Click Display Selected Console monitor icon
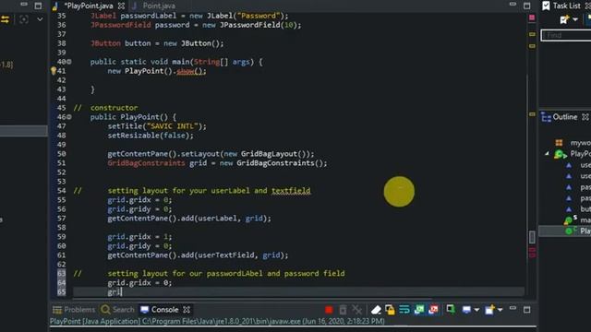The height and width of the screenshot is (332, 591). tap(466, 310)
